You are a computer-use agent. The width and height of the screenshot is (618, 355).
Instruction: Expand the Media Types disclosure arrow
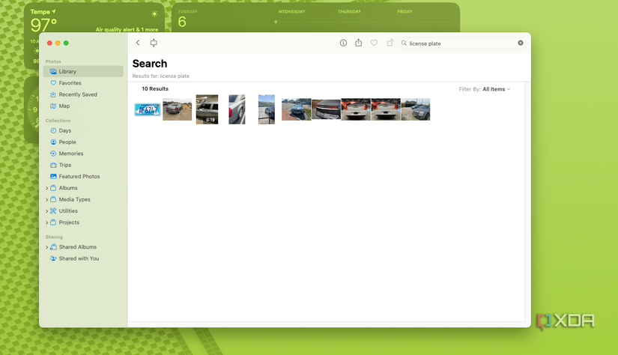pyautogui.click(x=47, y=200)
